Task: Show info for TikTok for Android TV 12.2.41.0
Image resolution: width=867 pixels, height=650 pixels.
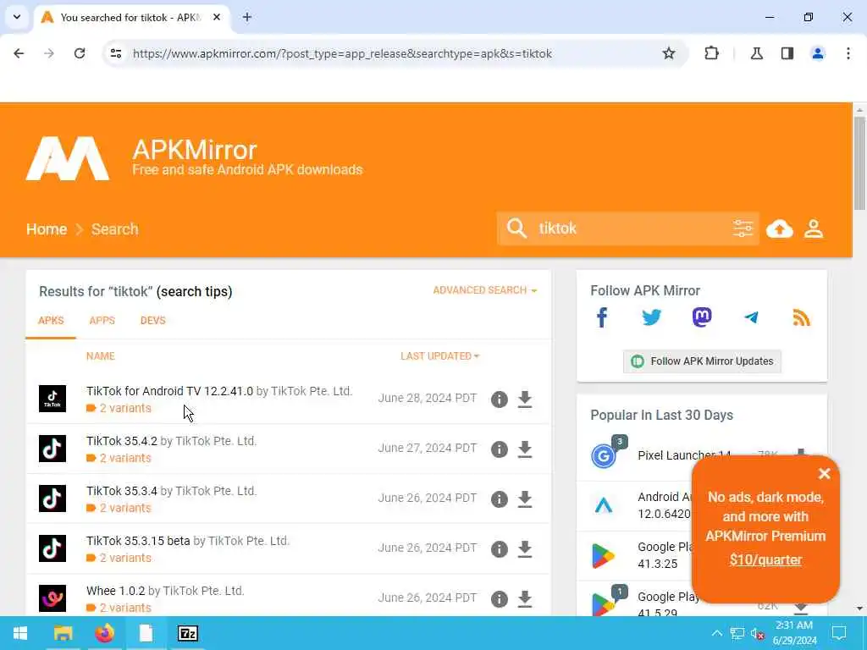Action: coord(500,399)
